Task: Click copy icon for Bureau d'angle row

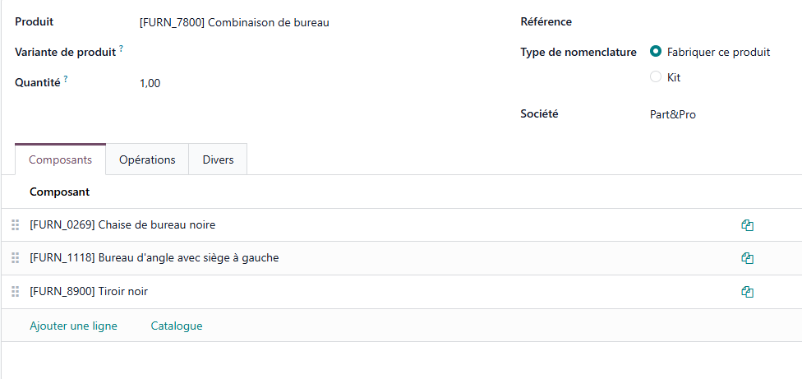Action: 747,258
